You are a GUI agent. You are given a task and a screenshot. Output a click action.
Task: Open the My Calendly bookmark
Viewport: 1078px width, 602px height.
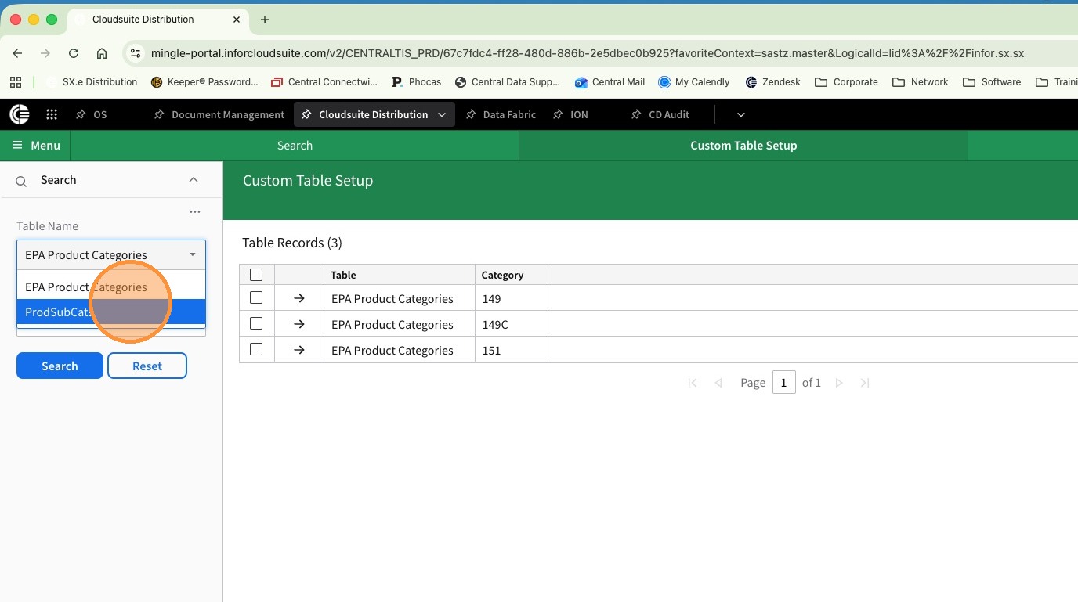coord(694,81)
